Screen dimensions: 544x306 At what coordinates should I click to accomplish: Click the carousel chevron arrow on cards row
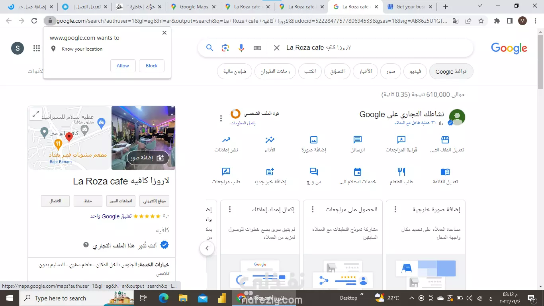207,248
